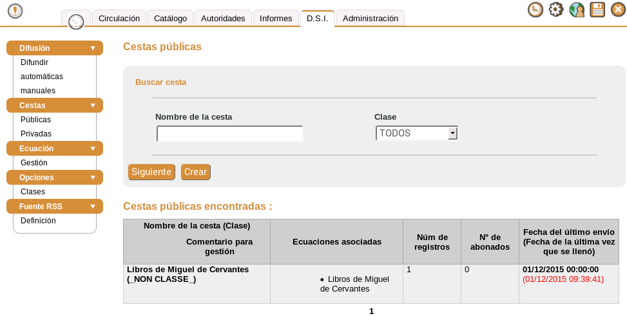Collapse the Difusión menu section
627x316 pixels.
[x=93, y=48]
